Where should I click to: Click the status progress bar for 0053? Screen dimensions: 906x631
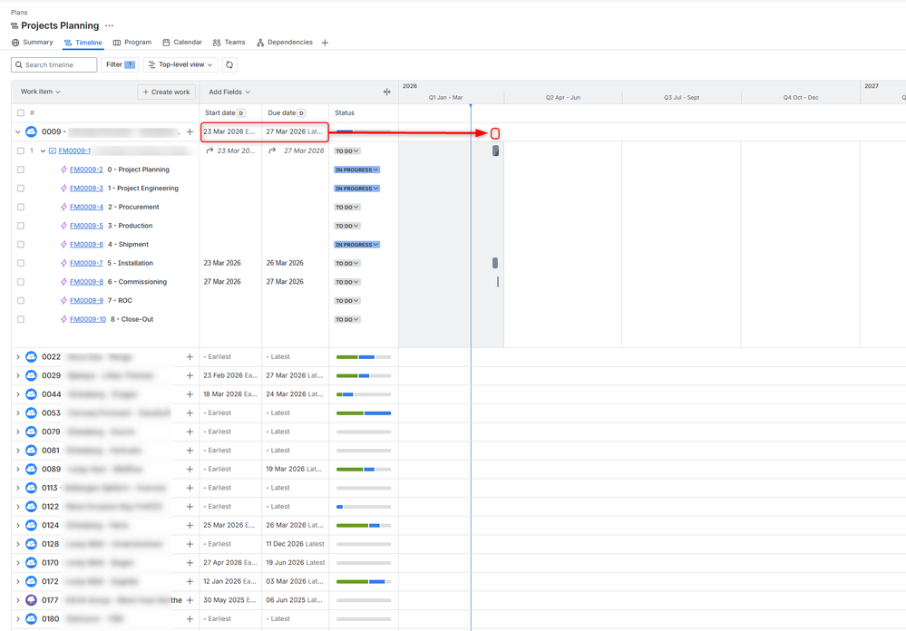click(364, 413)
